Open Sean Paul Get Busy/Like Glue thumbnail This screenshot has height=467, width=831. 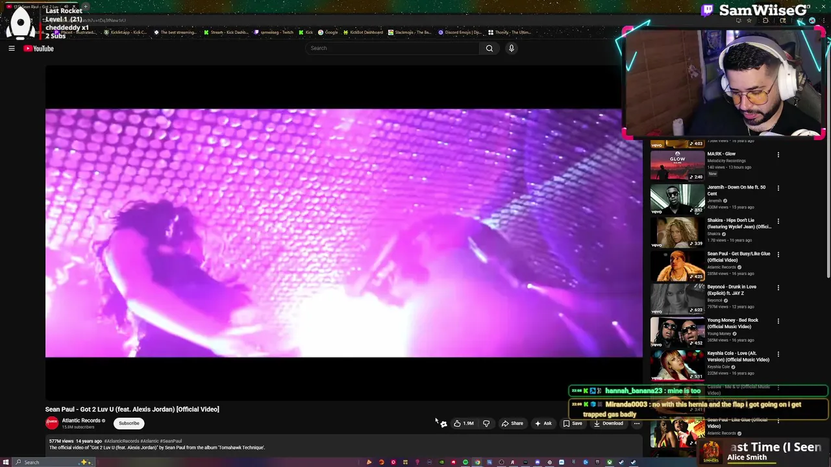pyautogui.click(x=677, y=265)
